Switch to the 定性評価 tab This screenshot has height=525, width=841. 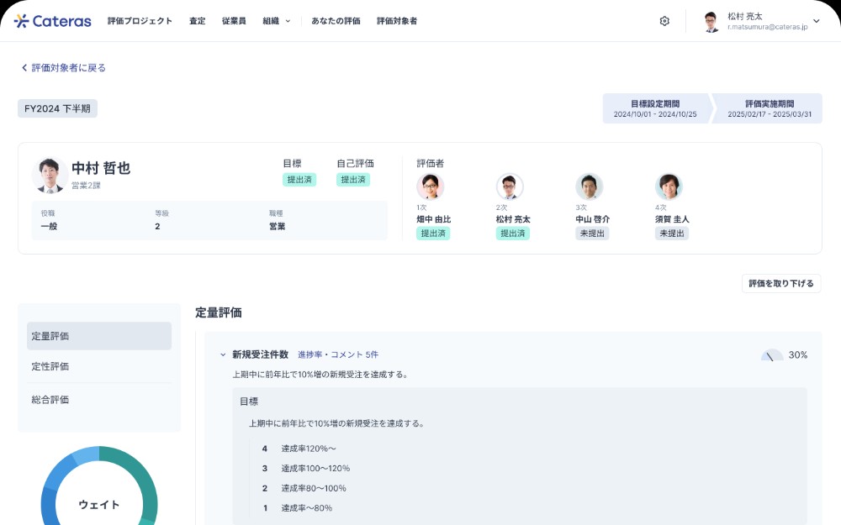[50, 366]
